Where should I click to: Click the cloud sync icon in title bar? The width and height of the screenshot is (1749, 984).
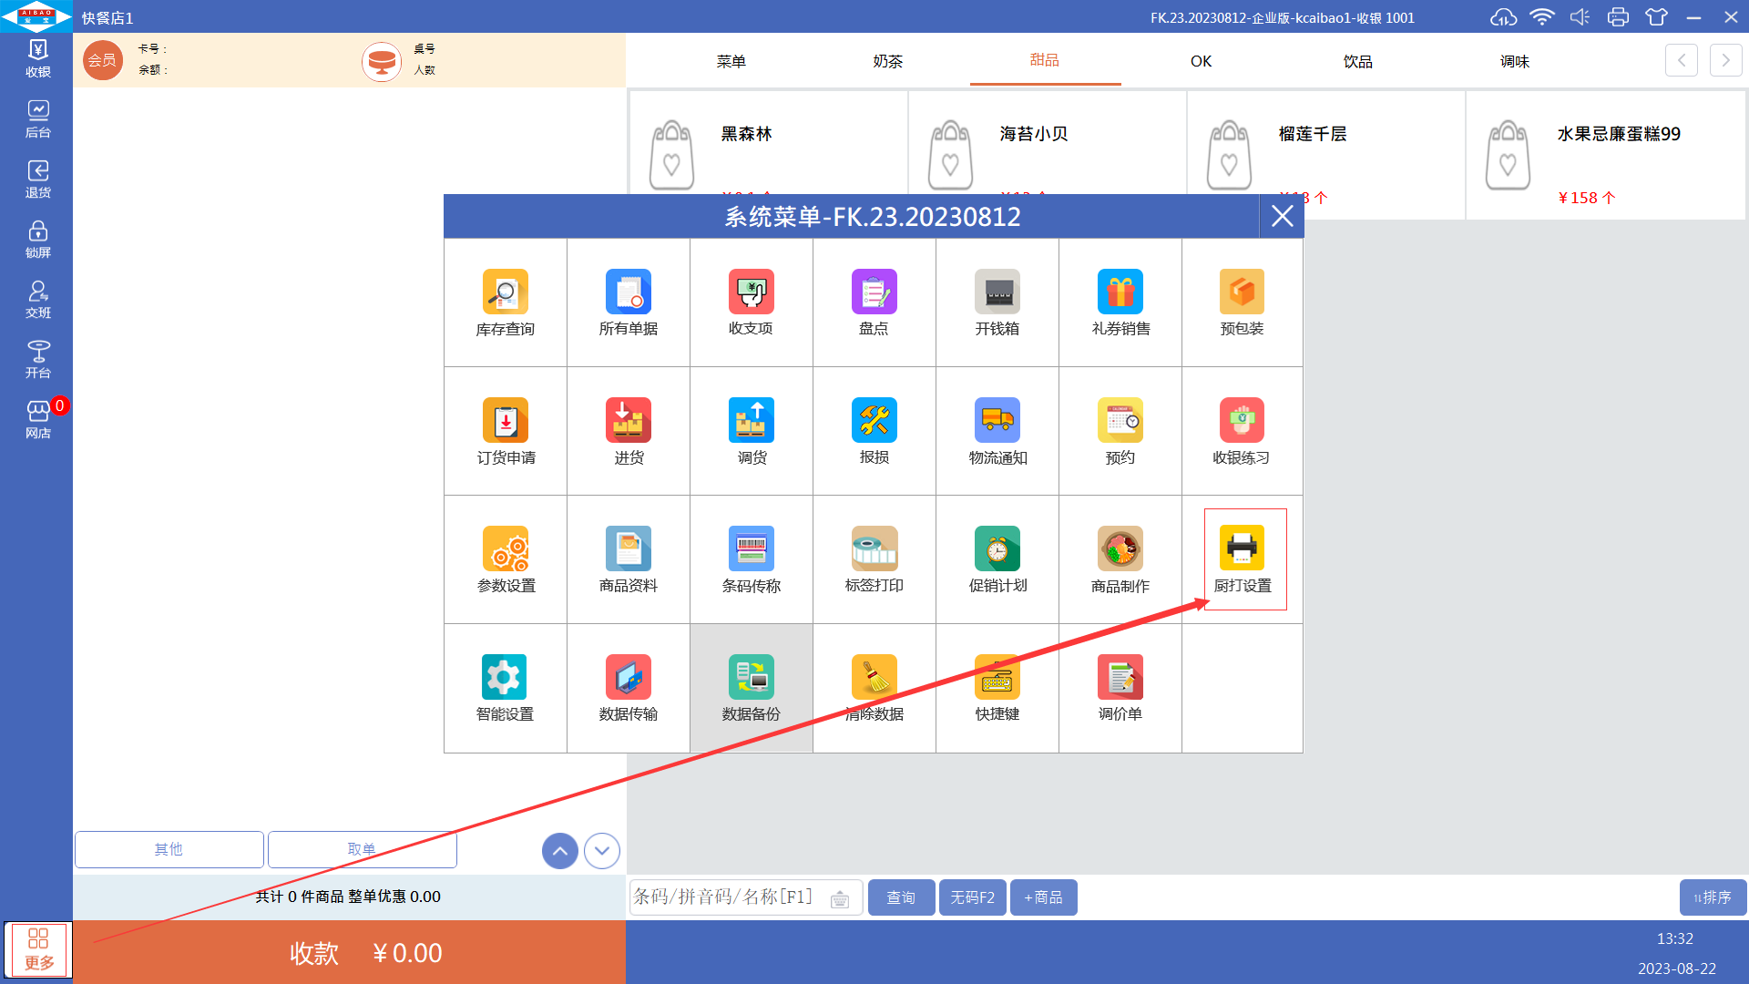(1503, 17)
